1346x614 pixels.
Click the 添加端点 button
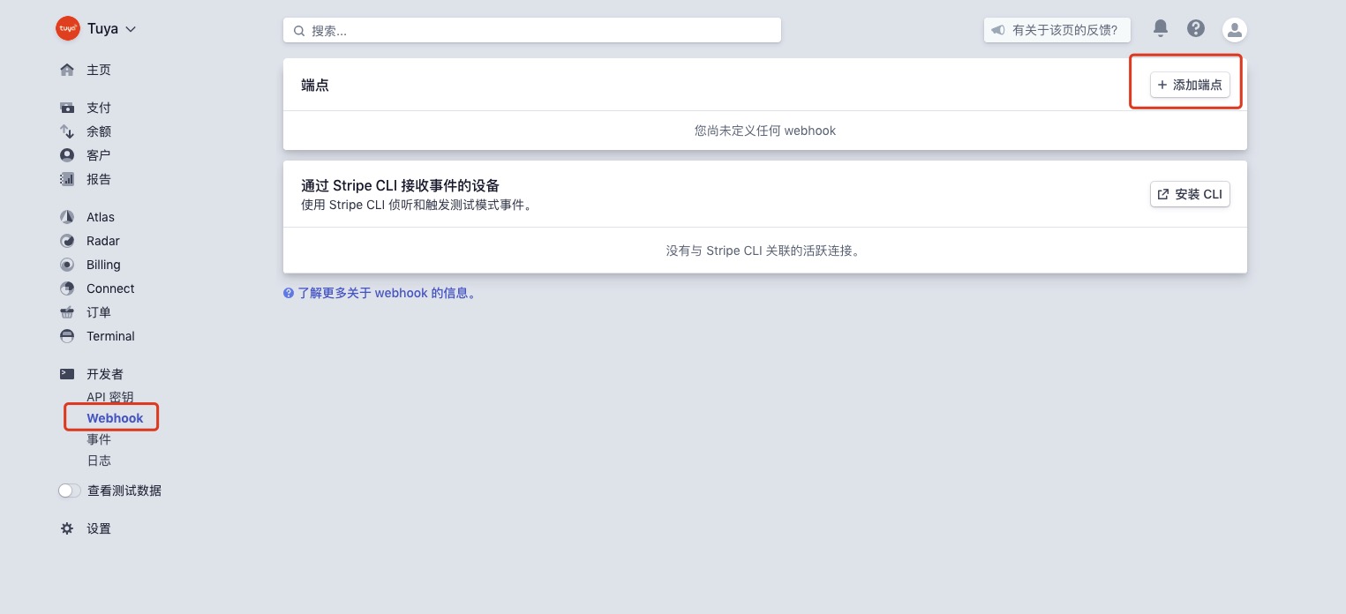tap(1189, 85)
